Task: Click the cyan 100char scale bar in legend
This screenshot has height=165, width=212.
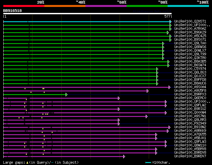Action: tap(148, 162)
